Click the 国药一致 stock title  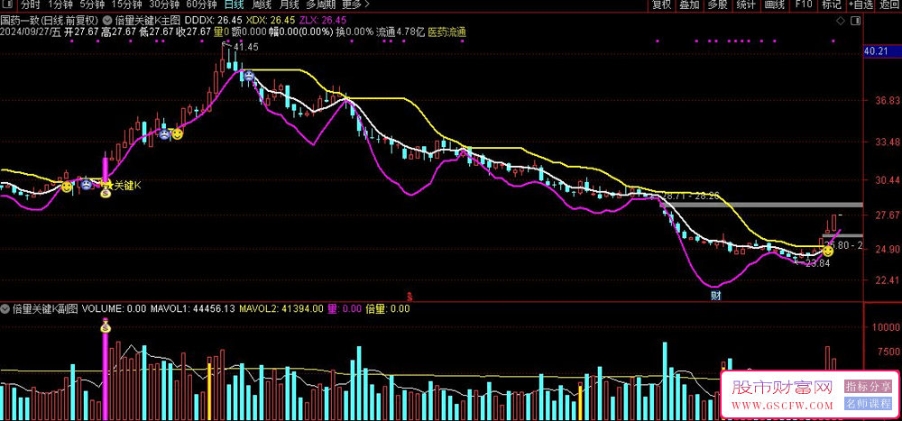coord(49,22)
